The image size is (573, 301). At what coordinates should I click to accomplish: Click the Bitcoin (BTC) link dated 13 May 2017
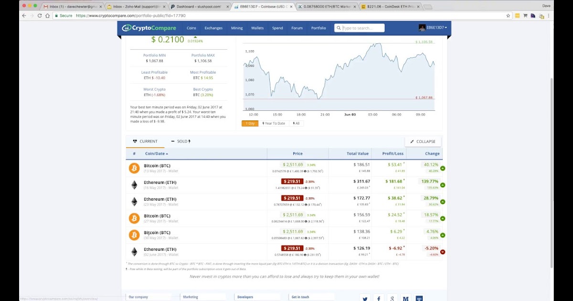(157, 166)
